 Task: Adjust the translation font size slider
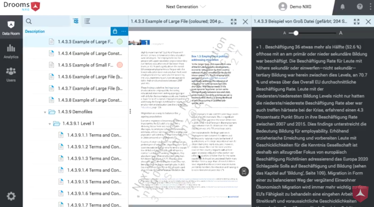click(296, 33)
